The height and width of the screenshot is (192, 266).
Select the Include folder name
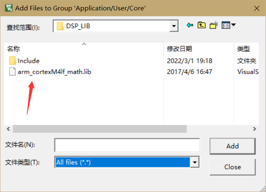[x=28, y=61]
